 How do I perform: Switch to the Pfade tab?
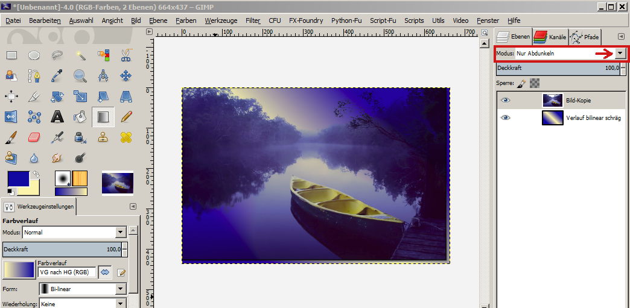[x=585, y=37]
